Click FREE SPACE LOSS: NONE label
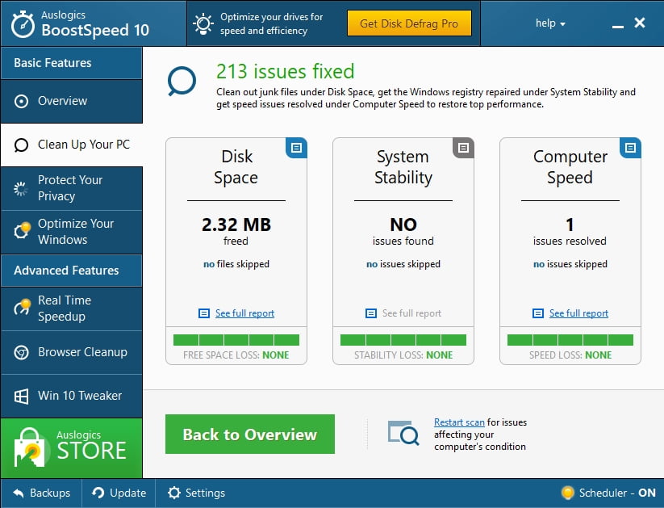 pyautogui.click(x=236, y=355)
